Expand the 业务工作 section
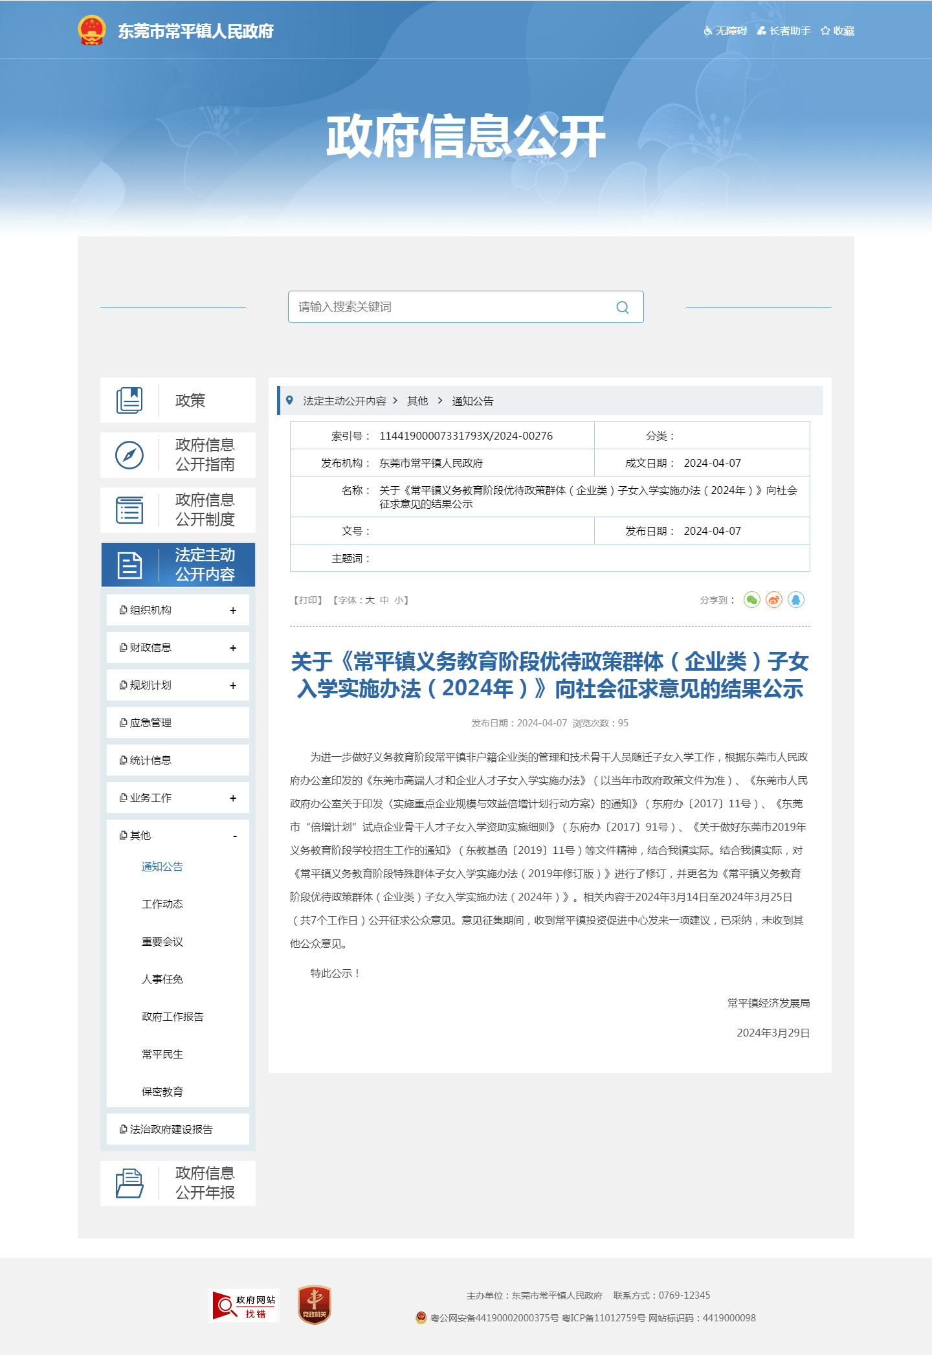932x1355 pixels. [232, 798]
